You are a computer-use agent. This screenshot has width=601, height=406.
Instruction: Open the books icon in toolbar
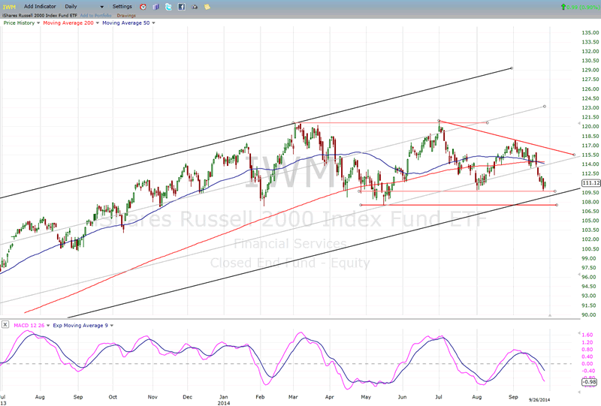(x=156, y=7)
